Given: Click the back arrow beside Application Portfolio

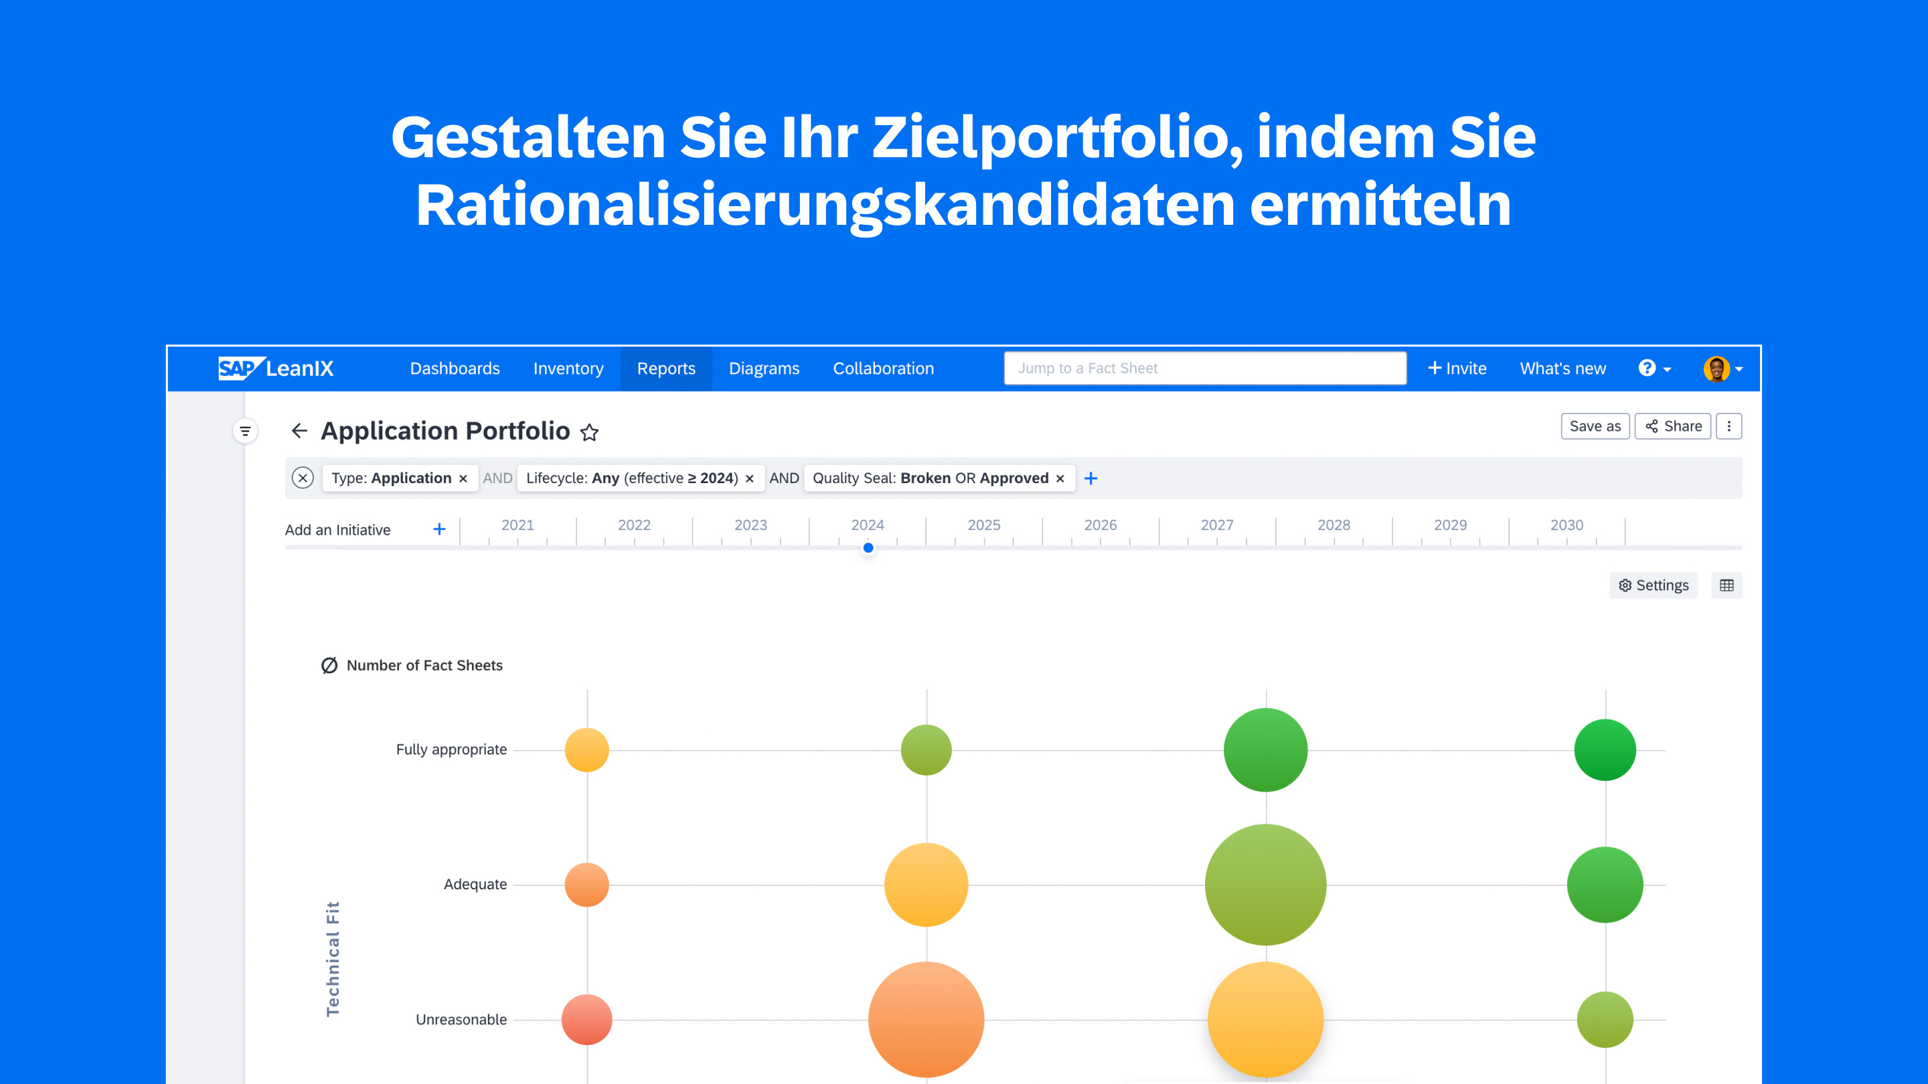Looking at the screenshot, I should point(299,430).
